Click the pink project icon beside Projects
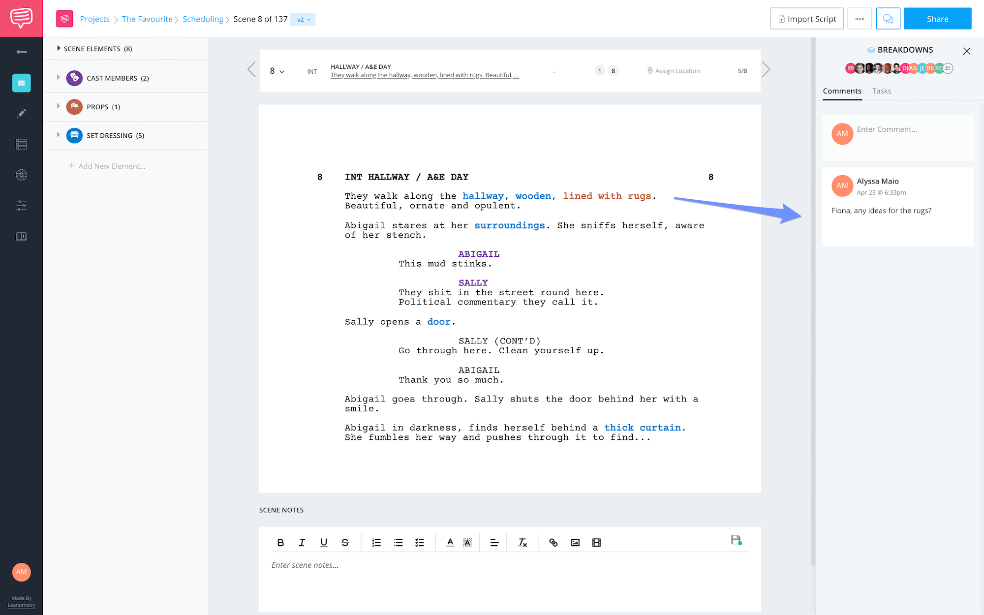The width and height of the screenshot is (984, 615). [64, 19]
